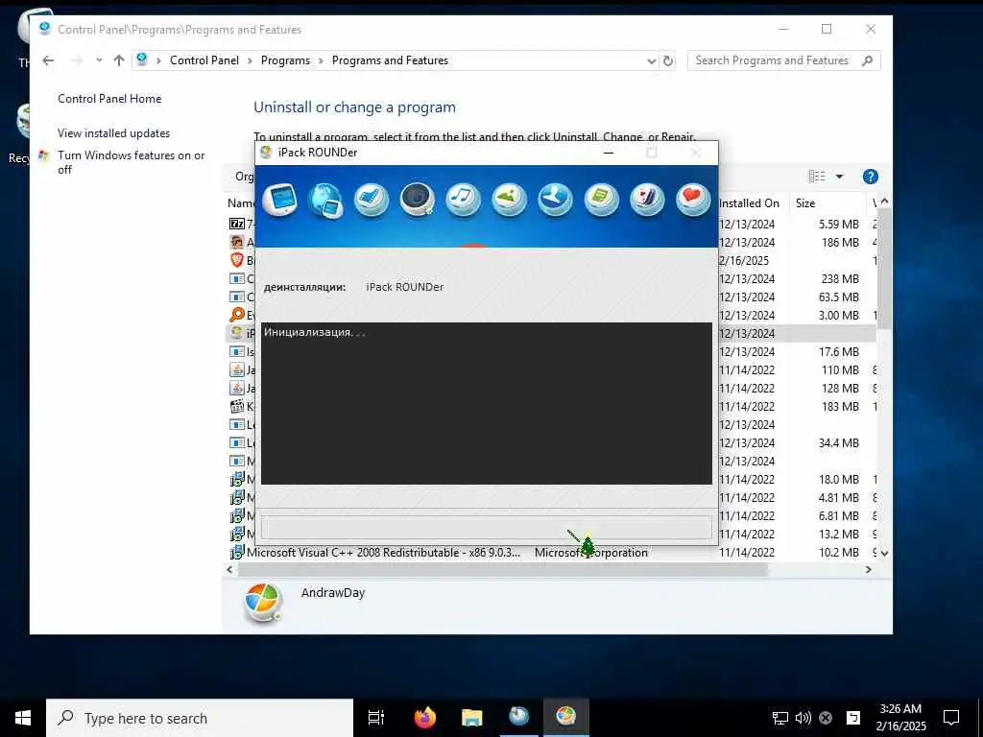Screen dimensions: 983x737
Task: Open Turn Windows features on or off
Action: click(x=131, y=162)
